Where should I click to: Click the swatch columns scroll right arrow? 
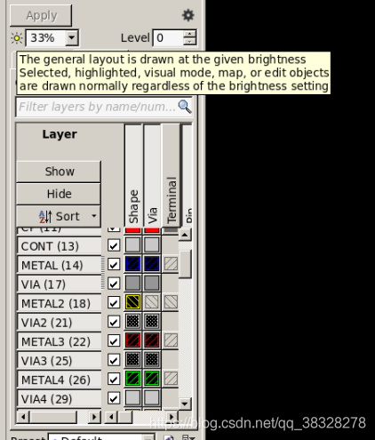(x=172, y=417)
